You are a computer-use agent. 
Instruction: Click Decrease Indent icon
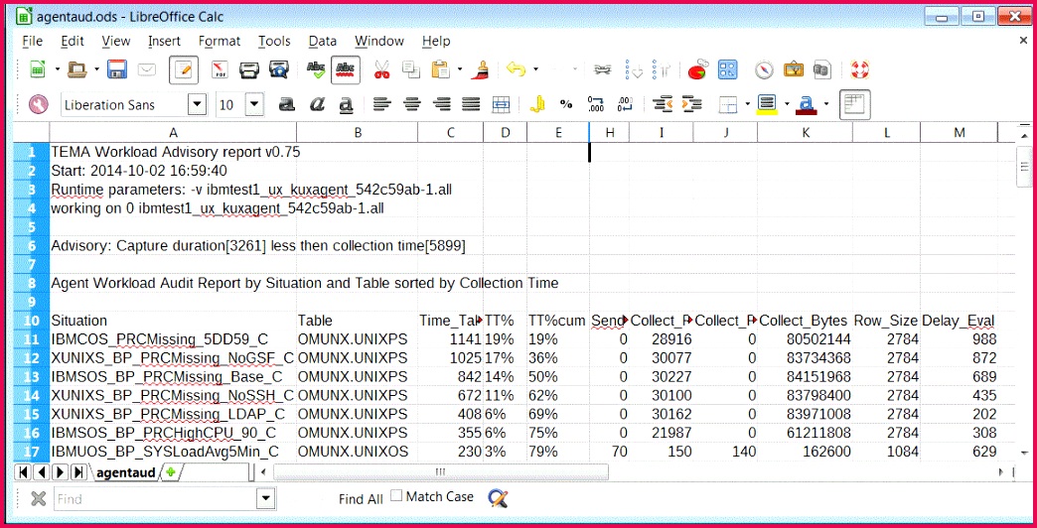click(x=662, y=104)
